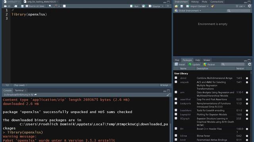Check the bayesplot package checkbox
254x142 pixels.
(x=176, y=114)
